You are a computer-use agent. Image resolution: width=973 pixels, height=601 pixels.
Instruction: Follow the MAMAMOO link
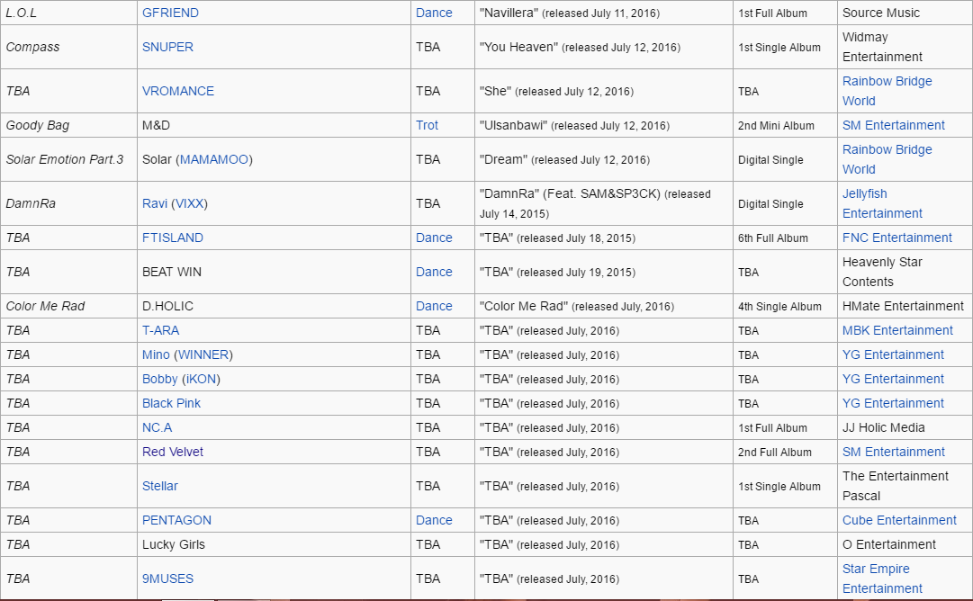point(214,159)
